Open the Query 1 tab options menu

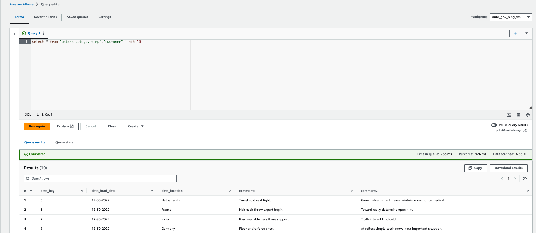click(x=44, y=33)
